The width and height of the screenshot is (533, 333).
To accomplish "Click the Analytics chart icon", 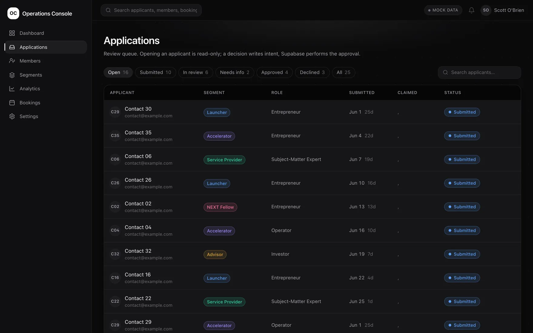I will (12, 89).
